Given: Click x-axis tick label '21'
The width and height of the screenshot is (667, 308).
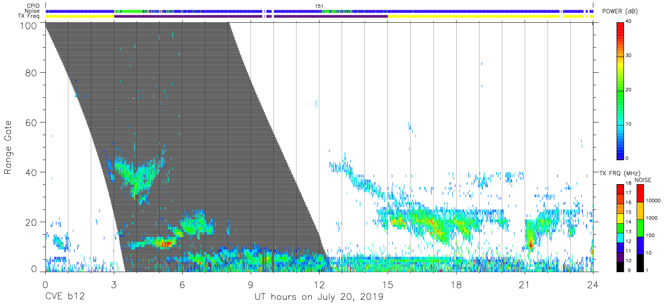Looking at the screenshot, I should 525,284.
